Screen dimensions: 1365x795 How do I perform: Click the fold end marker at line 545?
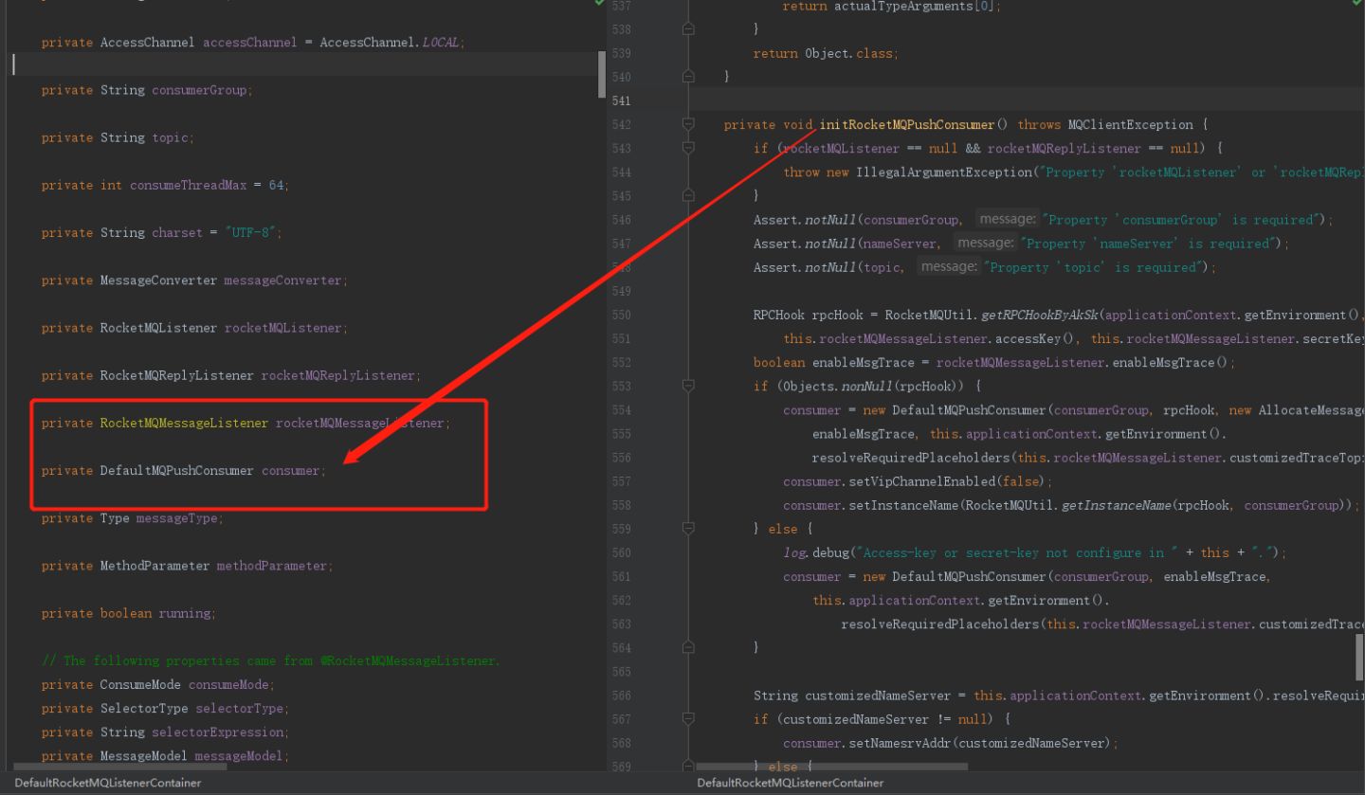[689, 195]
